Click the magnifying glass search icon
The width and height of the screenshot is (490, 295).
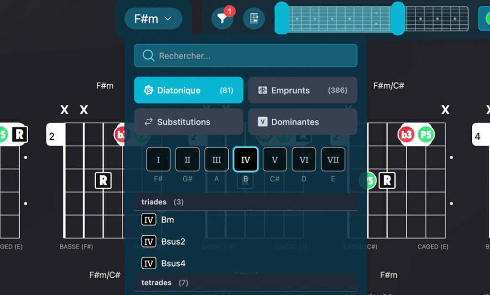pyautogui.click(x=148, y=56)
